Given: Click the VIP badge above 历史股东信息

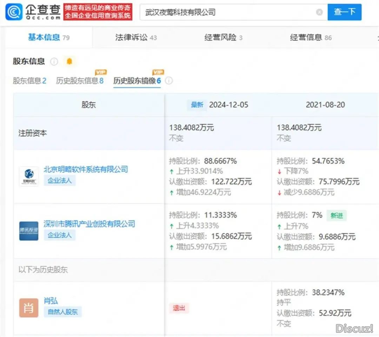Looking at the screenshot, I should click(101, 72).
